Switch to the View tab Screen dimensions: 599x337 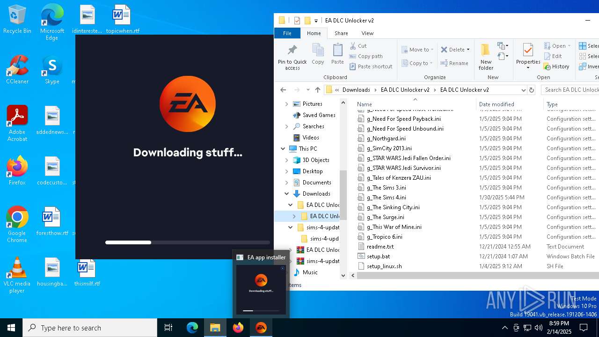[x=367, y=33]
